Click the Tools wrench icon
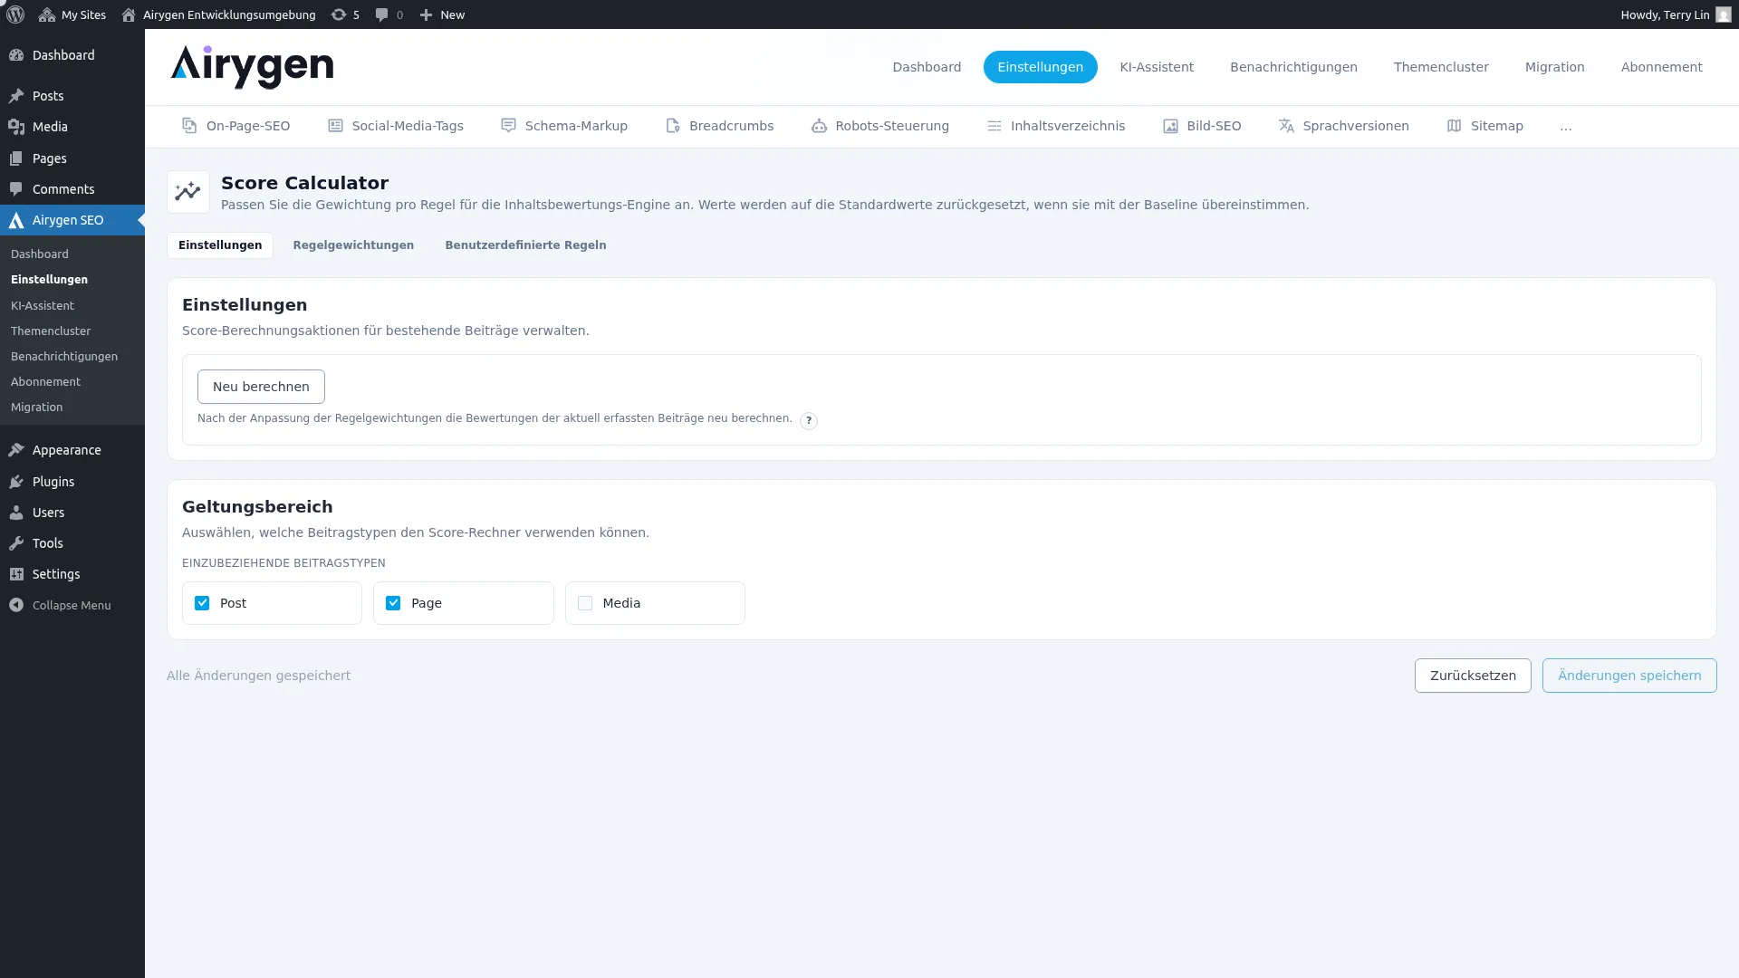Image resolution: width=1739 pixels, height=978 pixels. tap(16, 543)
